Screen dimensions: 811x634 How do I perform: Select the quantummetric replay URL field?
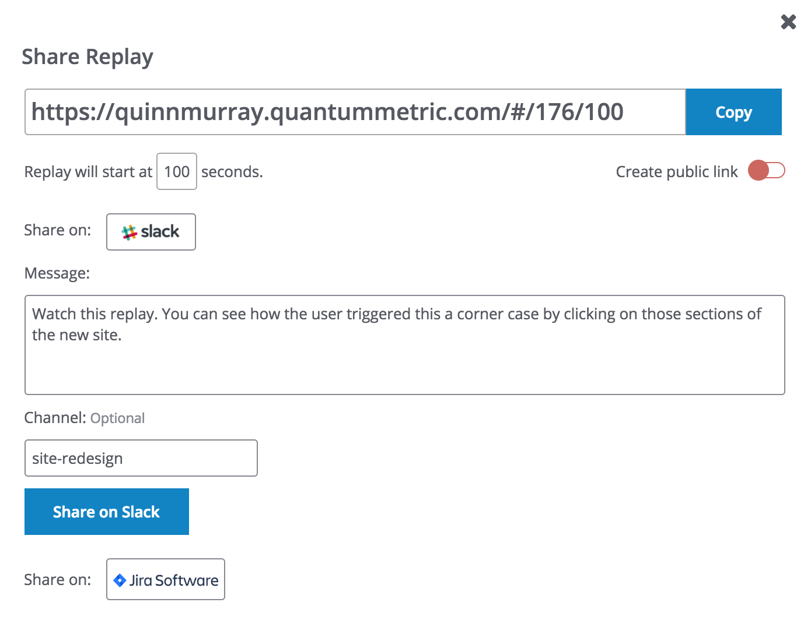tap(355, 112)
